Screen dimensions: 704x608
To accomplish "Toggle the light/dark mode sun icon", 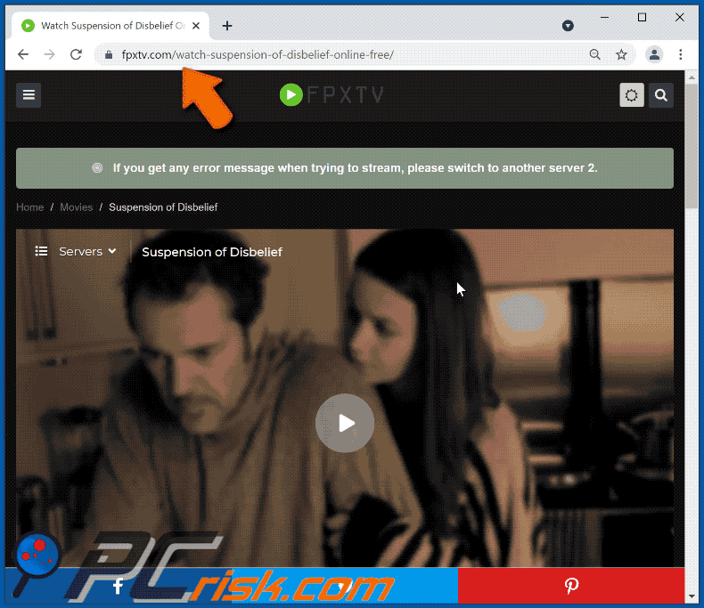I will click(631, 95).
